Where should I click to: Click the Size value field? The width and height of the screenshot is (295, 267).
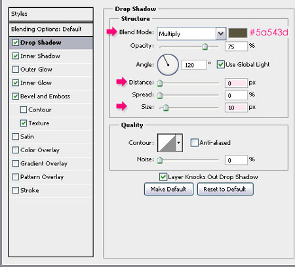[236, 108]
